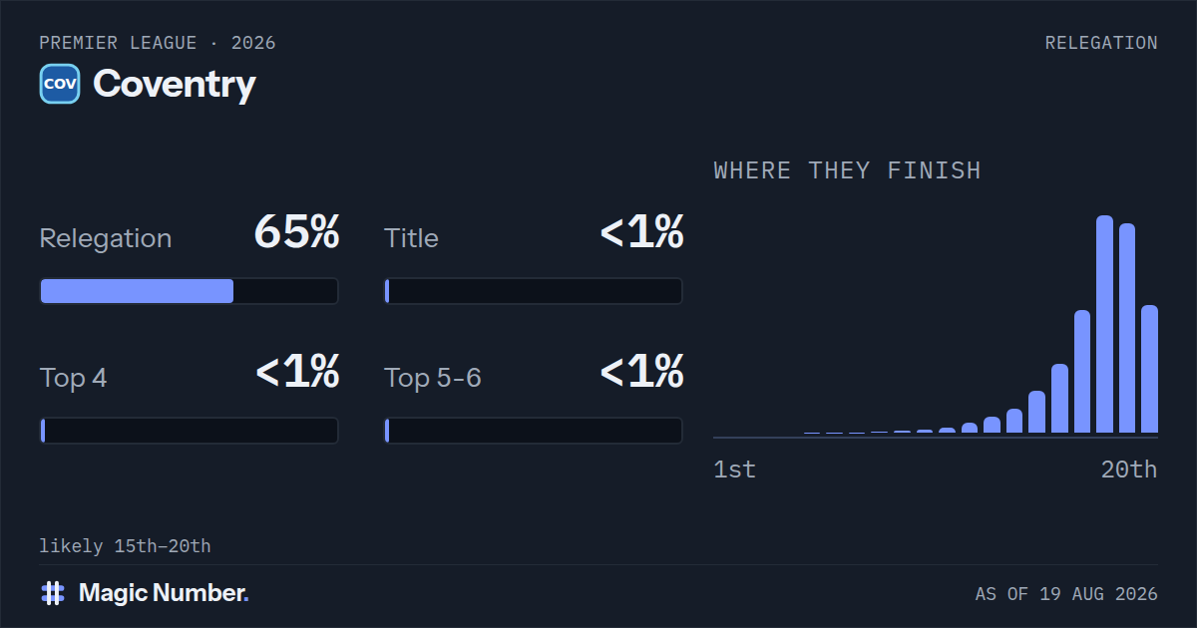Click the RELEGATION tag at top right
The image size is (1197, 628).
point(1101,43)
